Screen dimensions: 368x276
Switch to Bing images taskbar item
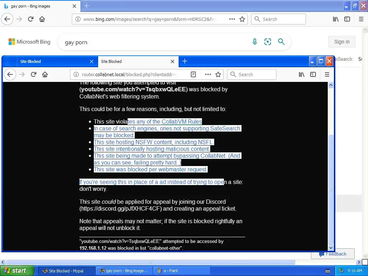pyautogui.click(x=124, y=271)
